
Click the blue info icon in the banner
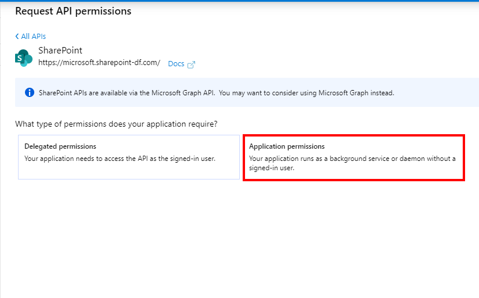(30, 92)
